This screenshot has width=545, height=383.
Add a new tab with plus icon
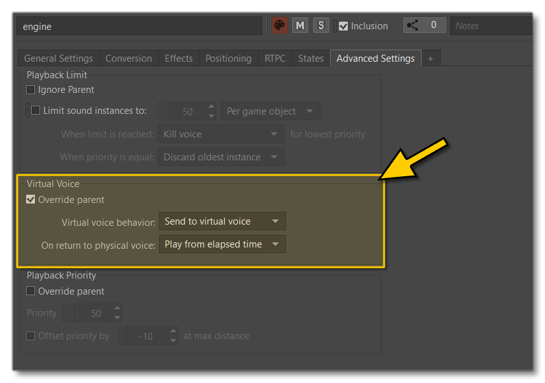430,59
